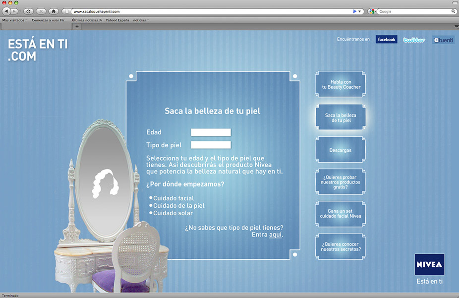Click the browser back button

click(6, 11)
